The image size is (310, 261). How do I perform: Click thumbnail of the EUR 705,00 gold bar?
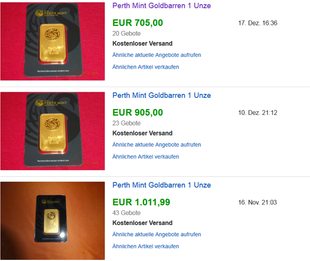coord(52,41)
